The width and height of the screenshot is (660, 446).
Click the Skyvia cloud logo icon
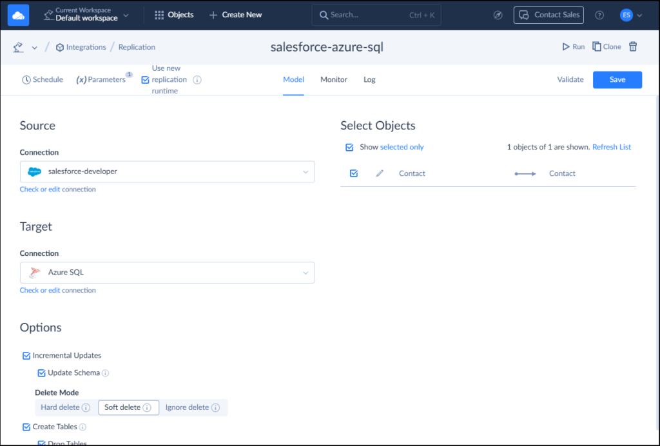click(x=18, y=15)
